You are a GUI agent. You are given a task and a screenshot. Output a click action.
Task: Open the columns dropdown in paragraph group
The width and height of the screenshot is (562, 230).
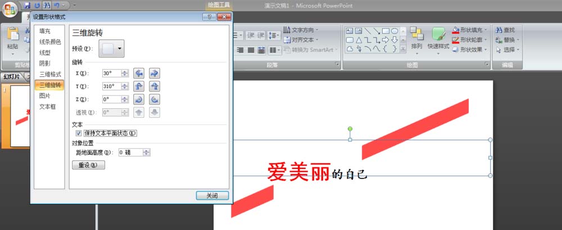pos(274,50)
